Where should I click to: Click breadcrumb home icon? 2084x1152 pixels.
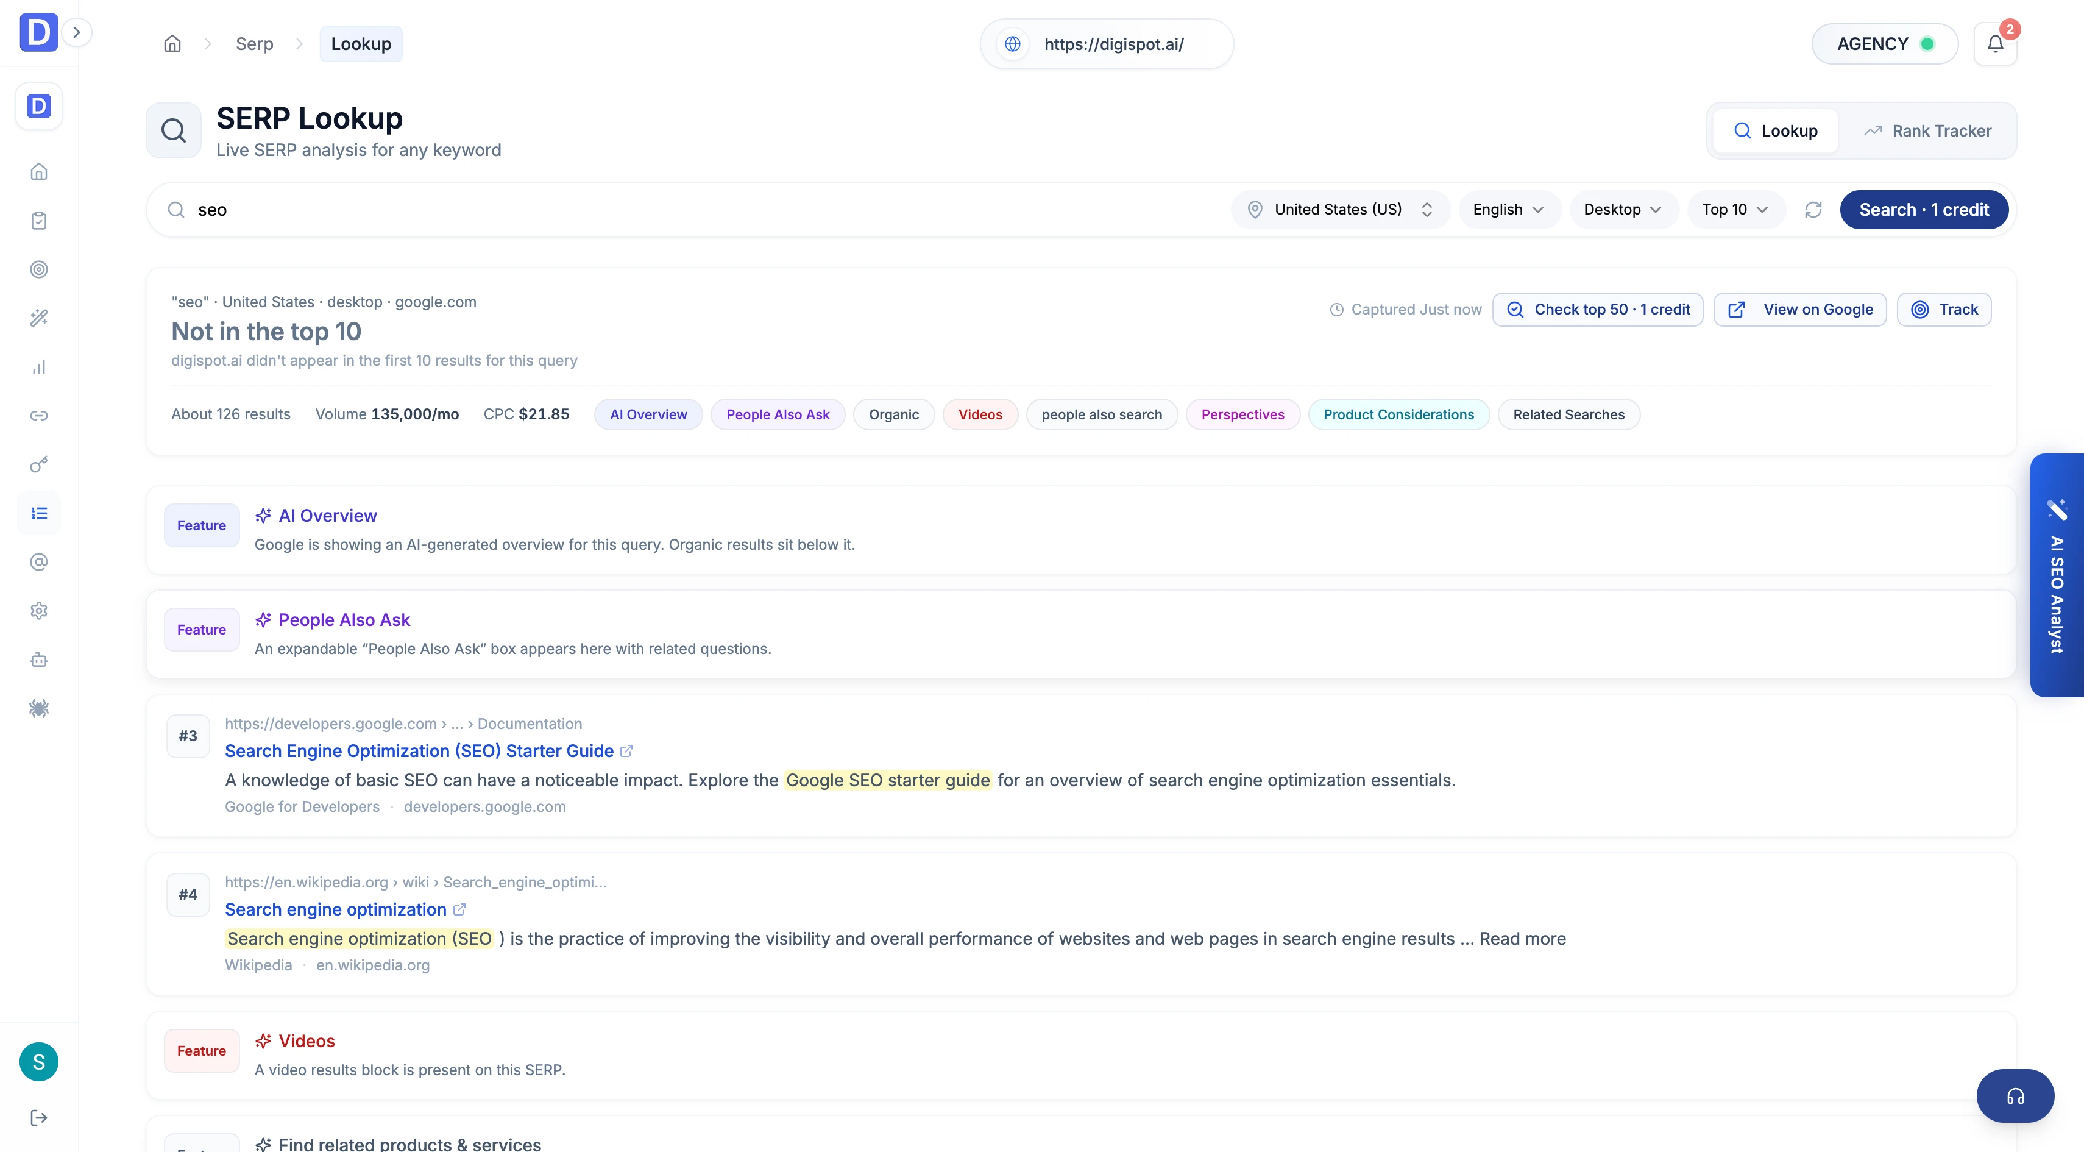(172, 44)
